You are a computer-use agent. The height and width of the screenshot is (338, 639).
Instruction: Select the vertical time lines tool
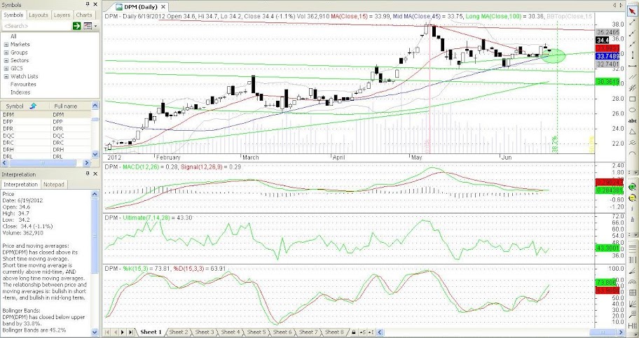tap(633, 260)
